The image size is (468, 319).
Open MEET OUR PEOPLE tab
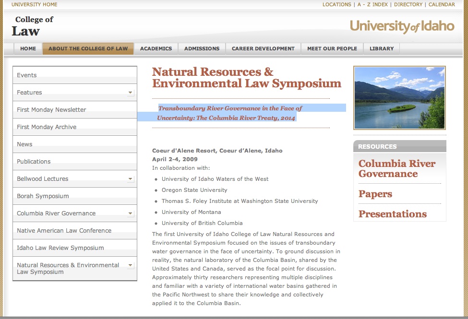332,48
